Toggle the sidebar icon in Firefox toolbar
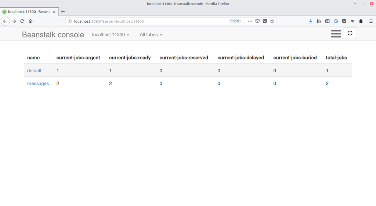The width and height of the screenshot is (376, 206). click(327, 21)
